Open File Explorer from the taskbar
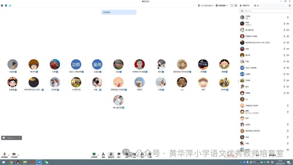Image resolution: width=293 pixels, height=165 pixels. point(25,162)
